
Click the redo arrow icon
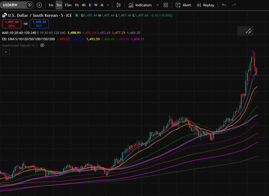234,5
